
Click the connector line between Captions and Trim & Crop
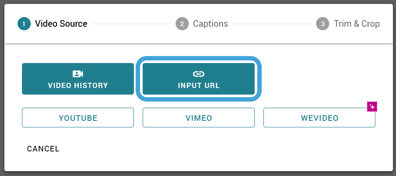click(x=272, y=24)
